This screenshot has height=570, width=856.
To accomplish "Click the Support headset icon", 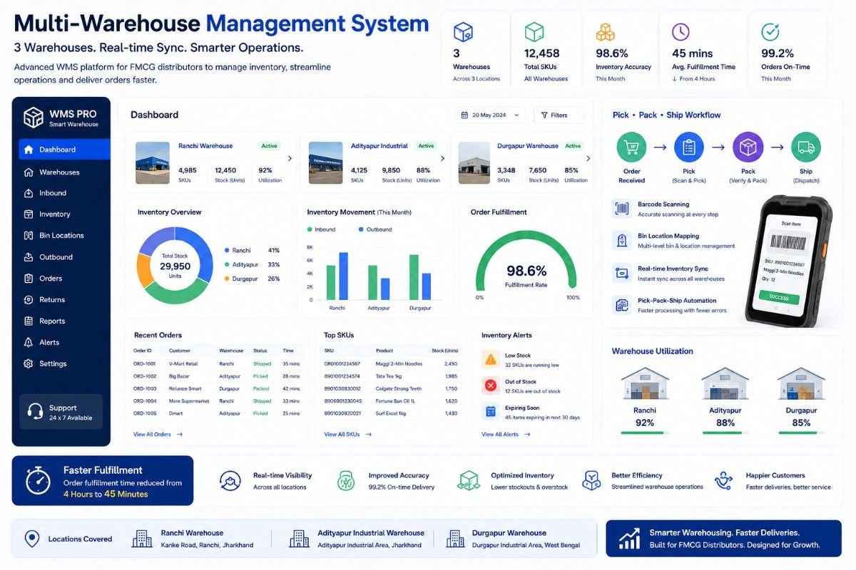I will point(34,412).
